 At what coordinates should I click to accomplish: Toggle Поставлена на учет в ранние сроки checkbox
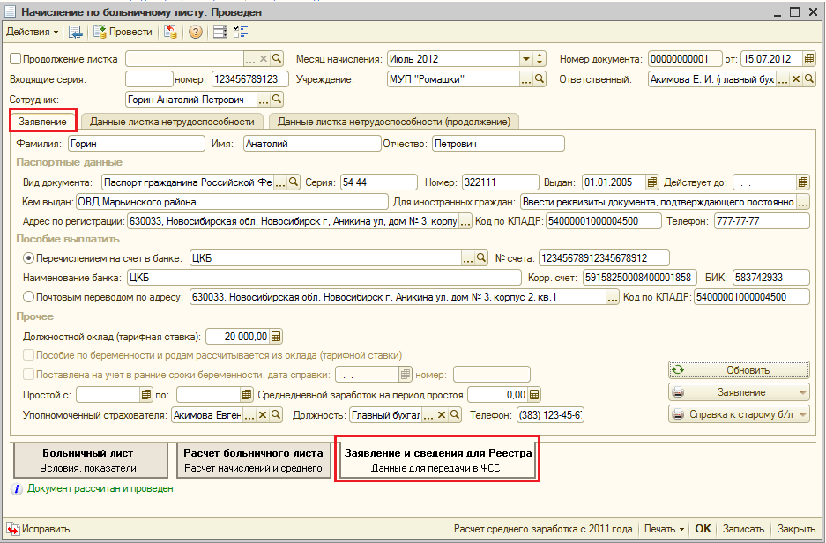click(x=29, y=375)
